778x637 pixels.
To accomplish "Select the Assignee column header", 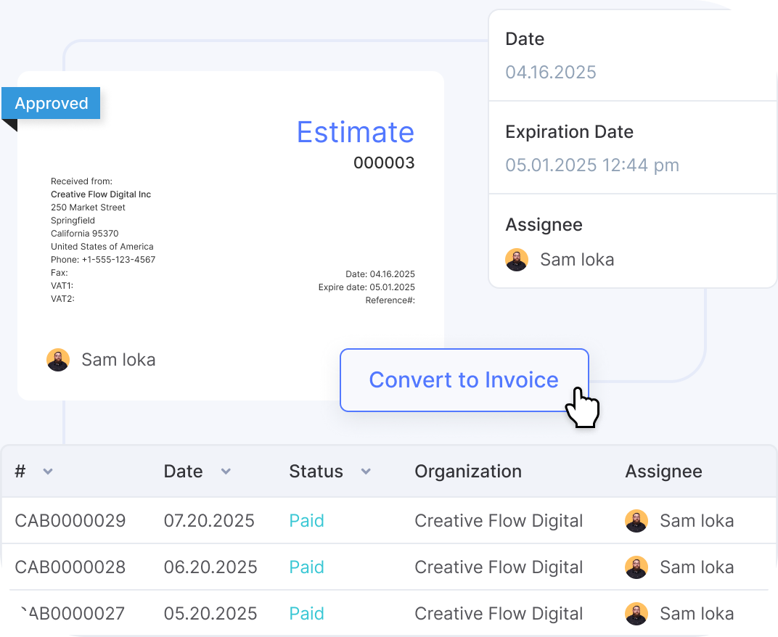I will point(663,472).
